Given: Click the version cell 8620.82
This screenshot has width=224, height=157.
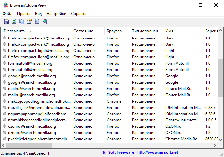Looking at the screenshot, I should click(211, 139).
